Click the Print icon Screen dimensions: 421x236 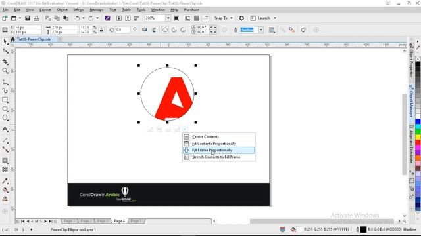[x=37, y=18]
